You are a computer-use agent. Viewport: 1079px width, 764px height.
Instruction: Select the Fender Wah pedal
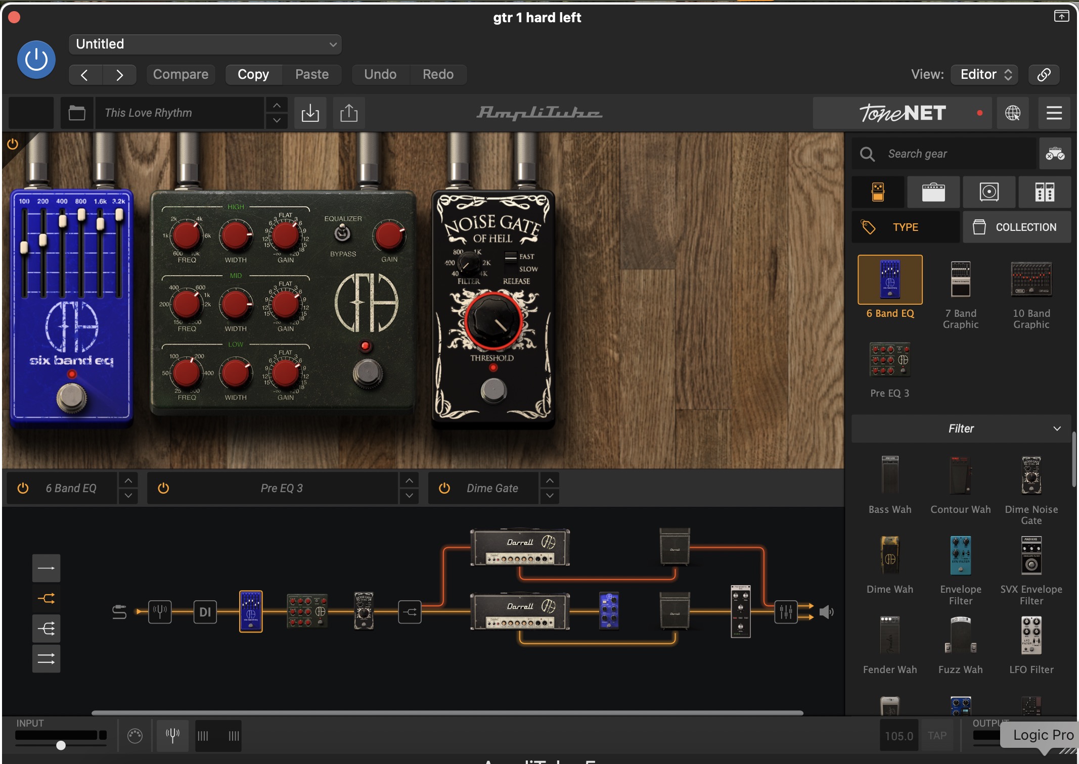click(x=890, y=635)
